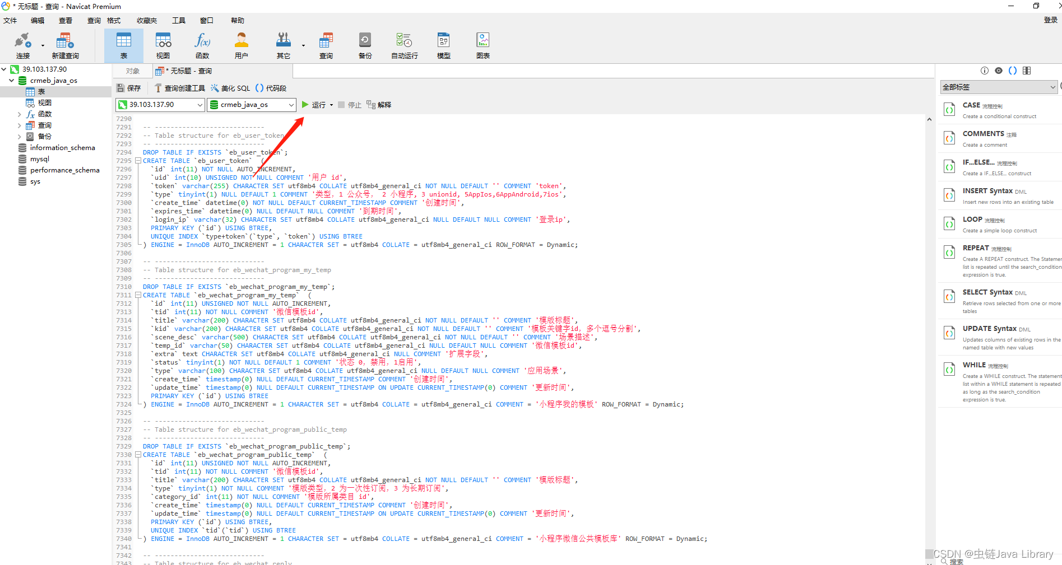Click the info icon in right panel
The height and width of the screenshot is (565, 1062).
coord(985,71)
